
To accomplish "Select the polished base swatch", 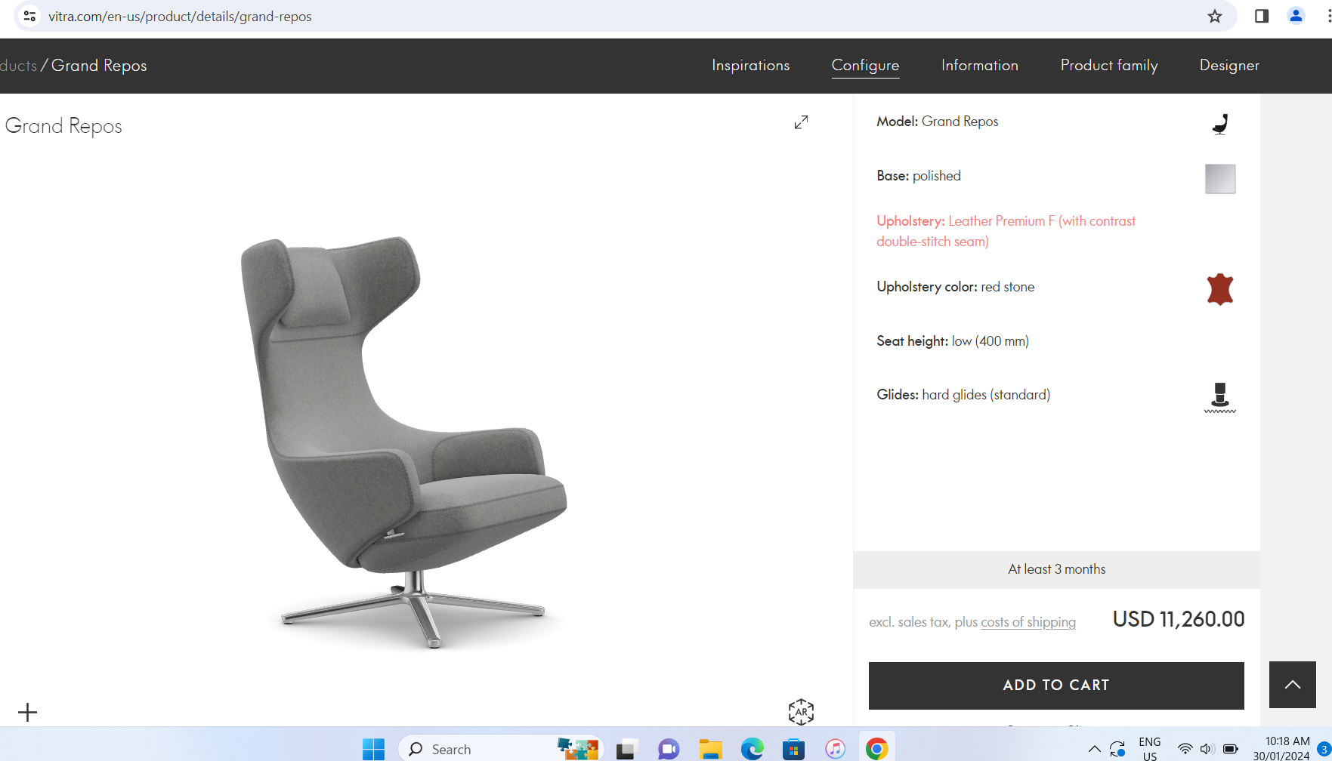I will coord(1220,179).
